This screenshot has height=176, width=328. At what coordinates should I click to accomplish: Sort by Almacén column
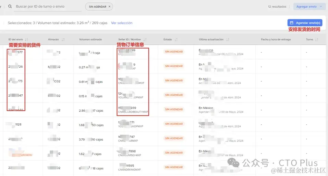click(63, 39)
